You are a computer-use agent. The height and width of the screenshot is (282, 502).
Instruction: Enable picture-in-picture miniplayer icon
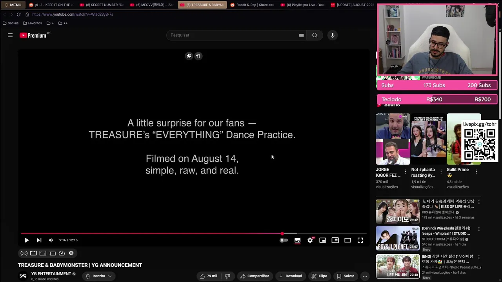coord(322,240)
